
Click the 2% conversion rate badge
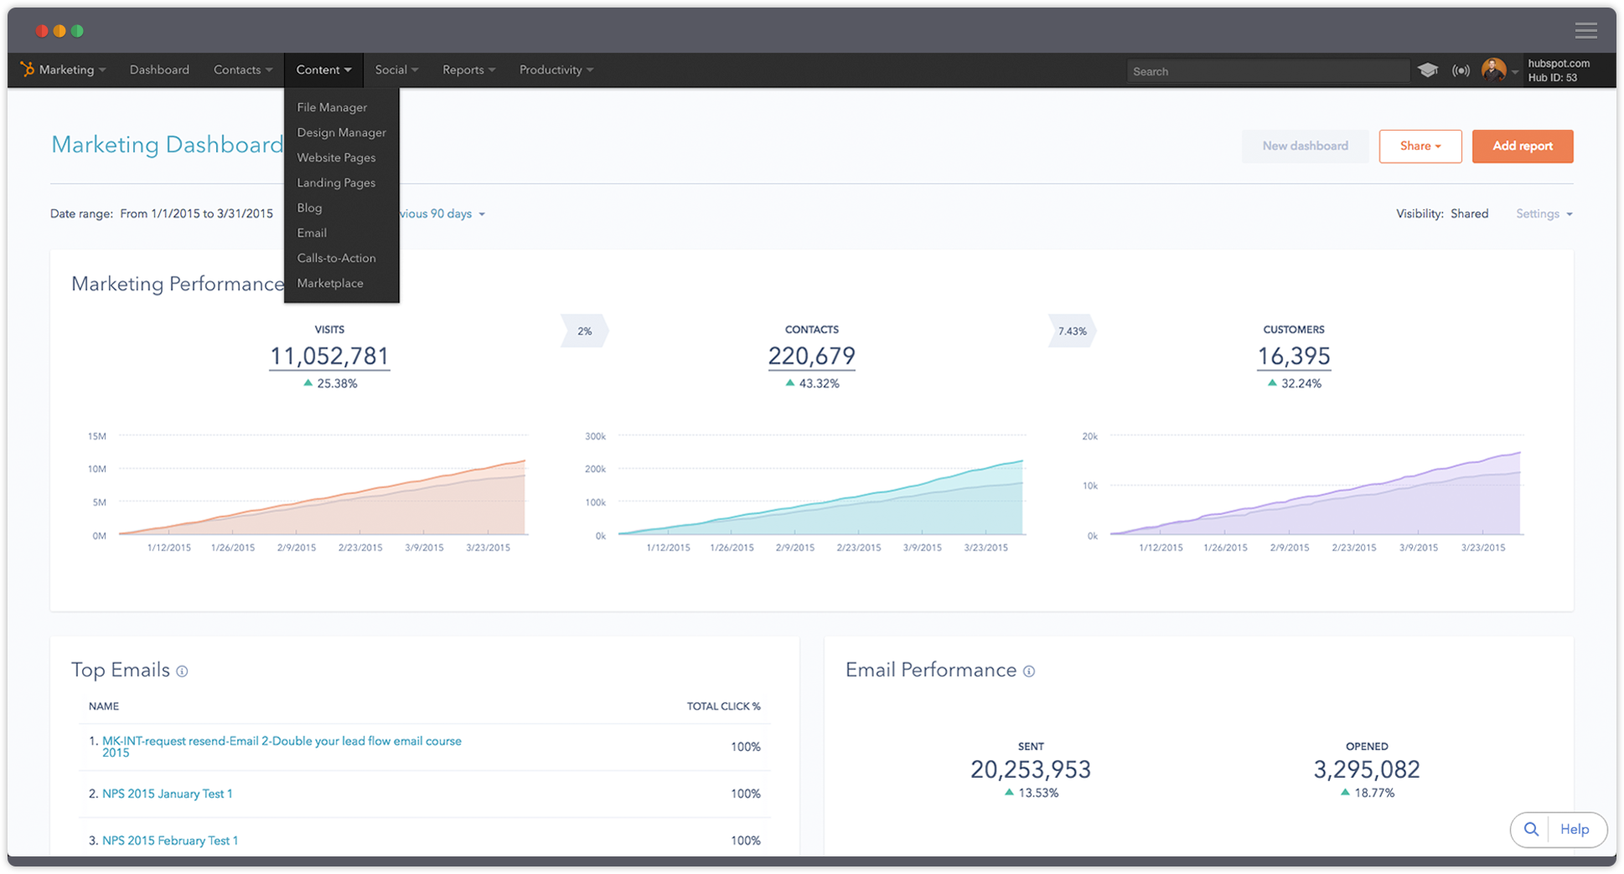584,332
